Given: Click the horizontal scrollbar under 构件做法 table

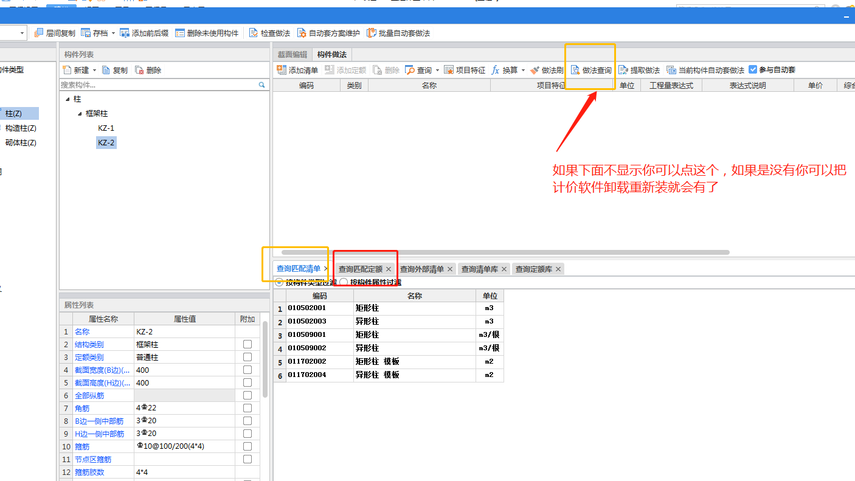Looking at the screenshot, I should click(505, 252).
